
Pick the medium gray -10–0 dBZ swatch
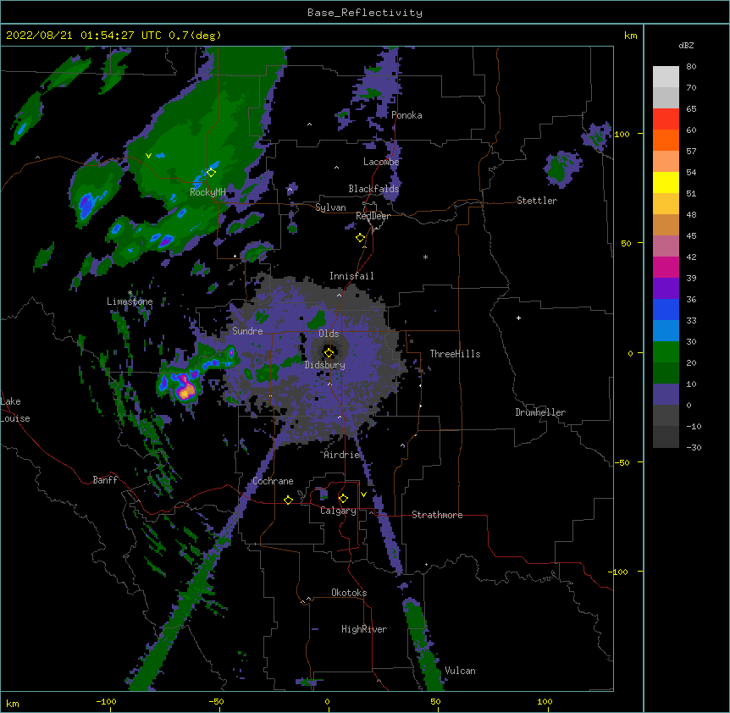coord(666,416)
